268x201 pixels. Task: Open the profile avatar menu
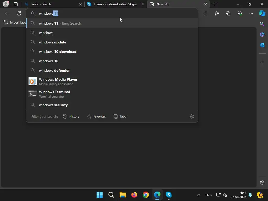[6, 4]
